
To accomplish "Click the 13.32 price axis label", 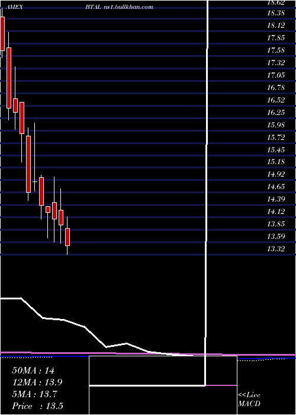I will 276,248.
